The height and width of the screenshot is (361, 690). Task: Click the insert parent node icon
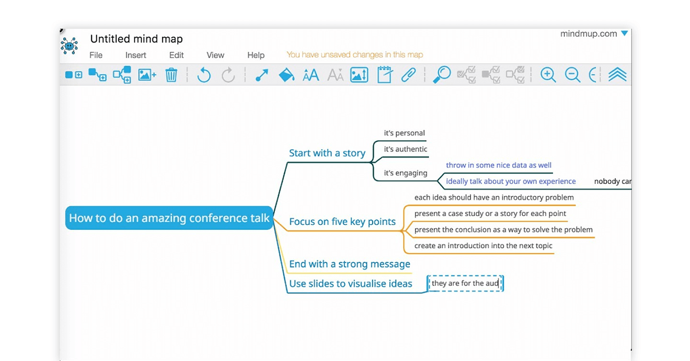pos(122,75)
